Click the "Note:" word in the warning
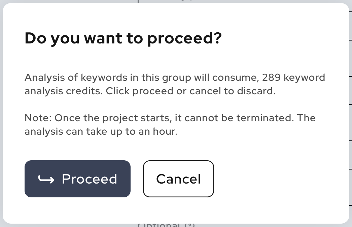Image resolution: width=352 pixels, height=227 pixels. (x=38, y=118)
